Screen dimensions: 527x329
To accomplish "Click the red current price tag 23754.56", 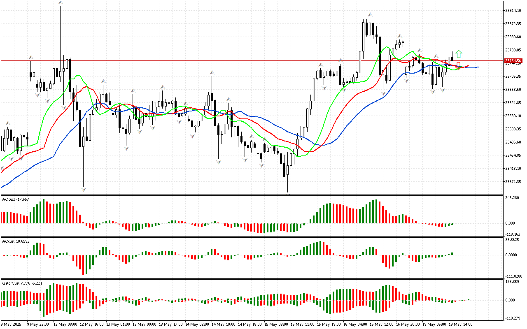I will pos(513,60).
